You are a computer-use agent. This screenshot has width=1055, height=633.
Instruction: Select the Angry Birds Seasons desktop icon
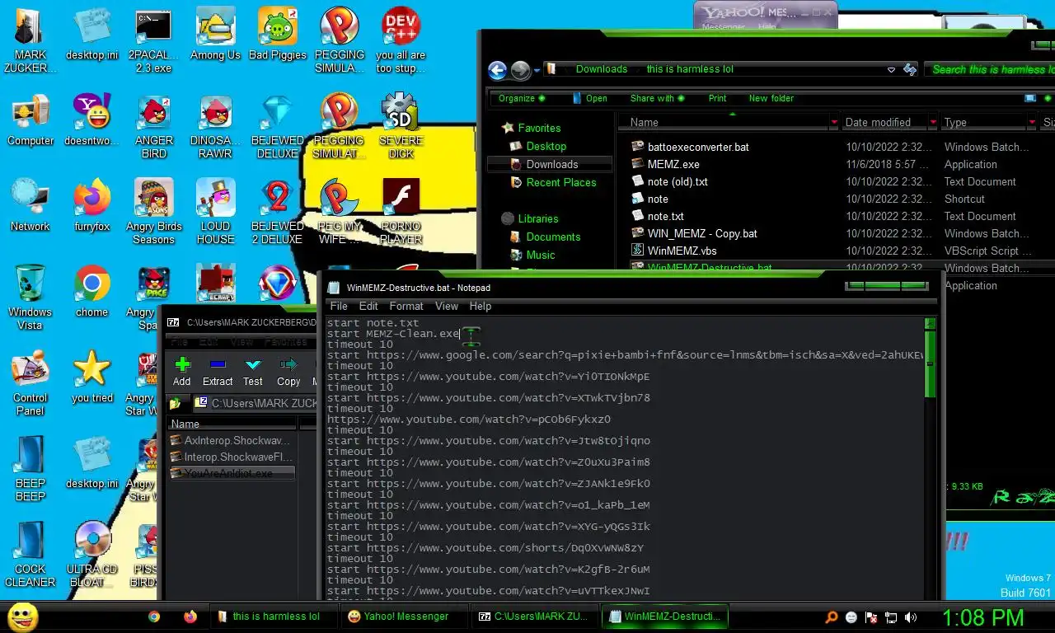click(153, 212)
